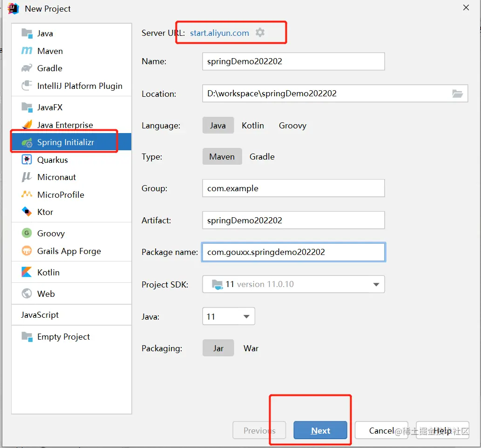481x448 pixels.
Task: Click the Gradle elephant icon
Action: point(27,68)
